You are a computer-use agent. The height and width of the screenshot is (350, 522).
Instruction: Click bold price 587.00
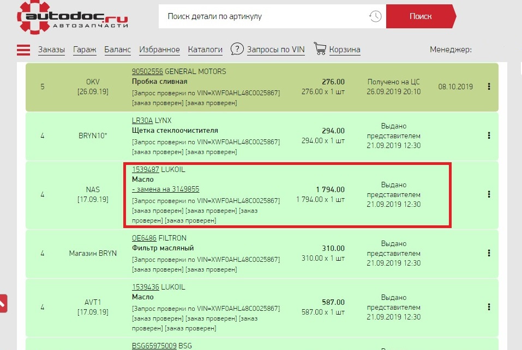pyautogui.click(x=333, y=302)
